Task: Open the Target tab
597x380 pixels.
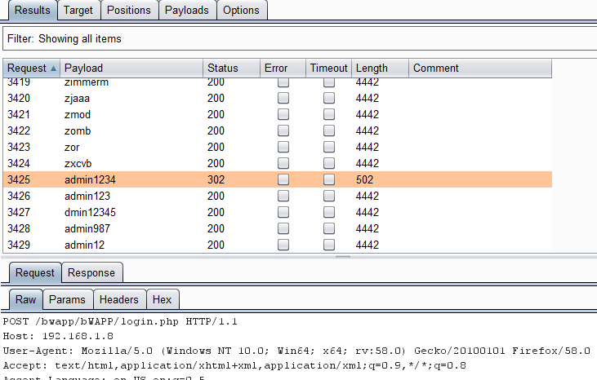Action: pyautogui.click(x=78, y=11)
